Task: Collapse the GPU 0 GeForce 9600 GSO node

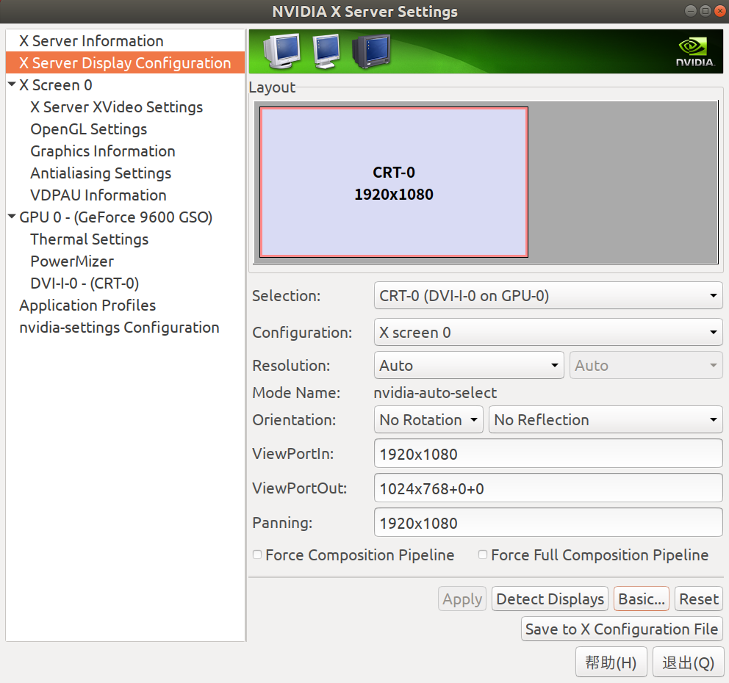Action: click(x=12, y=217)
